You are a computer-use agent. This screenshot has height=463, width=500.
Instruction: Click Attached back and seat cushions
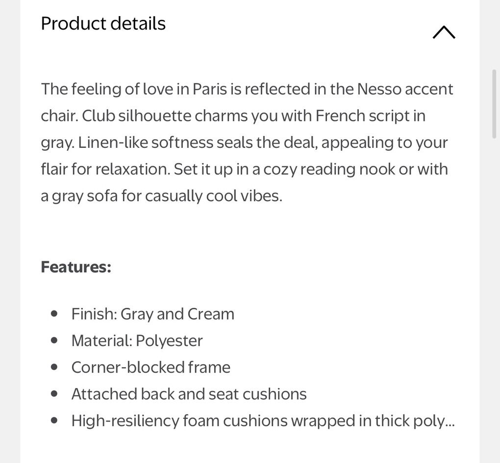point(189,394)
